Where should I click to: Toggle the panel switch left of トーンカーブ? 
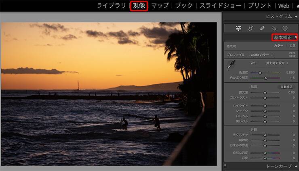pos(225,166)
